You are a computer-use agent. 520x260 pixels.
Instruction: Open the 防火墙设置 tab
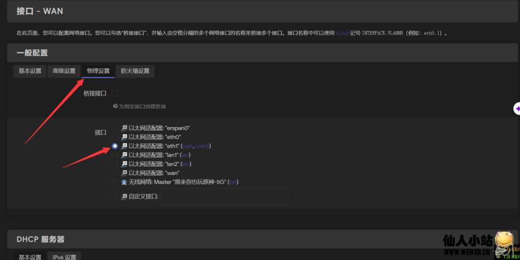click(x=135, y=71)
